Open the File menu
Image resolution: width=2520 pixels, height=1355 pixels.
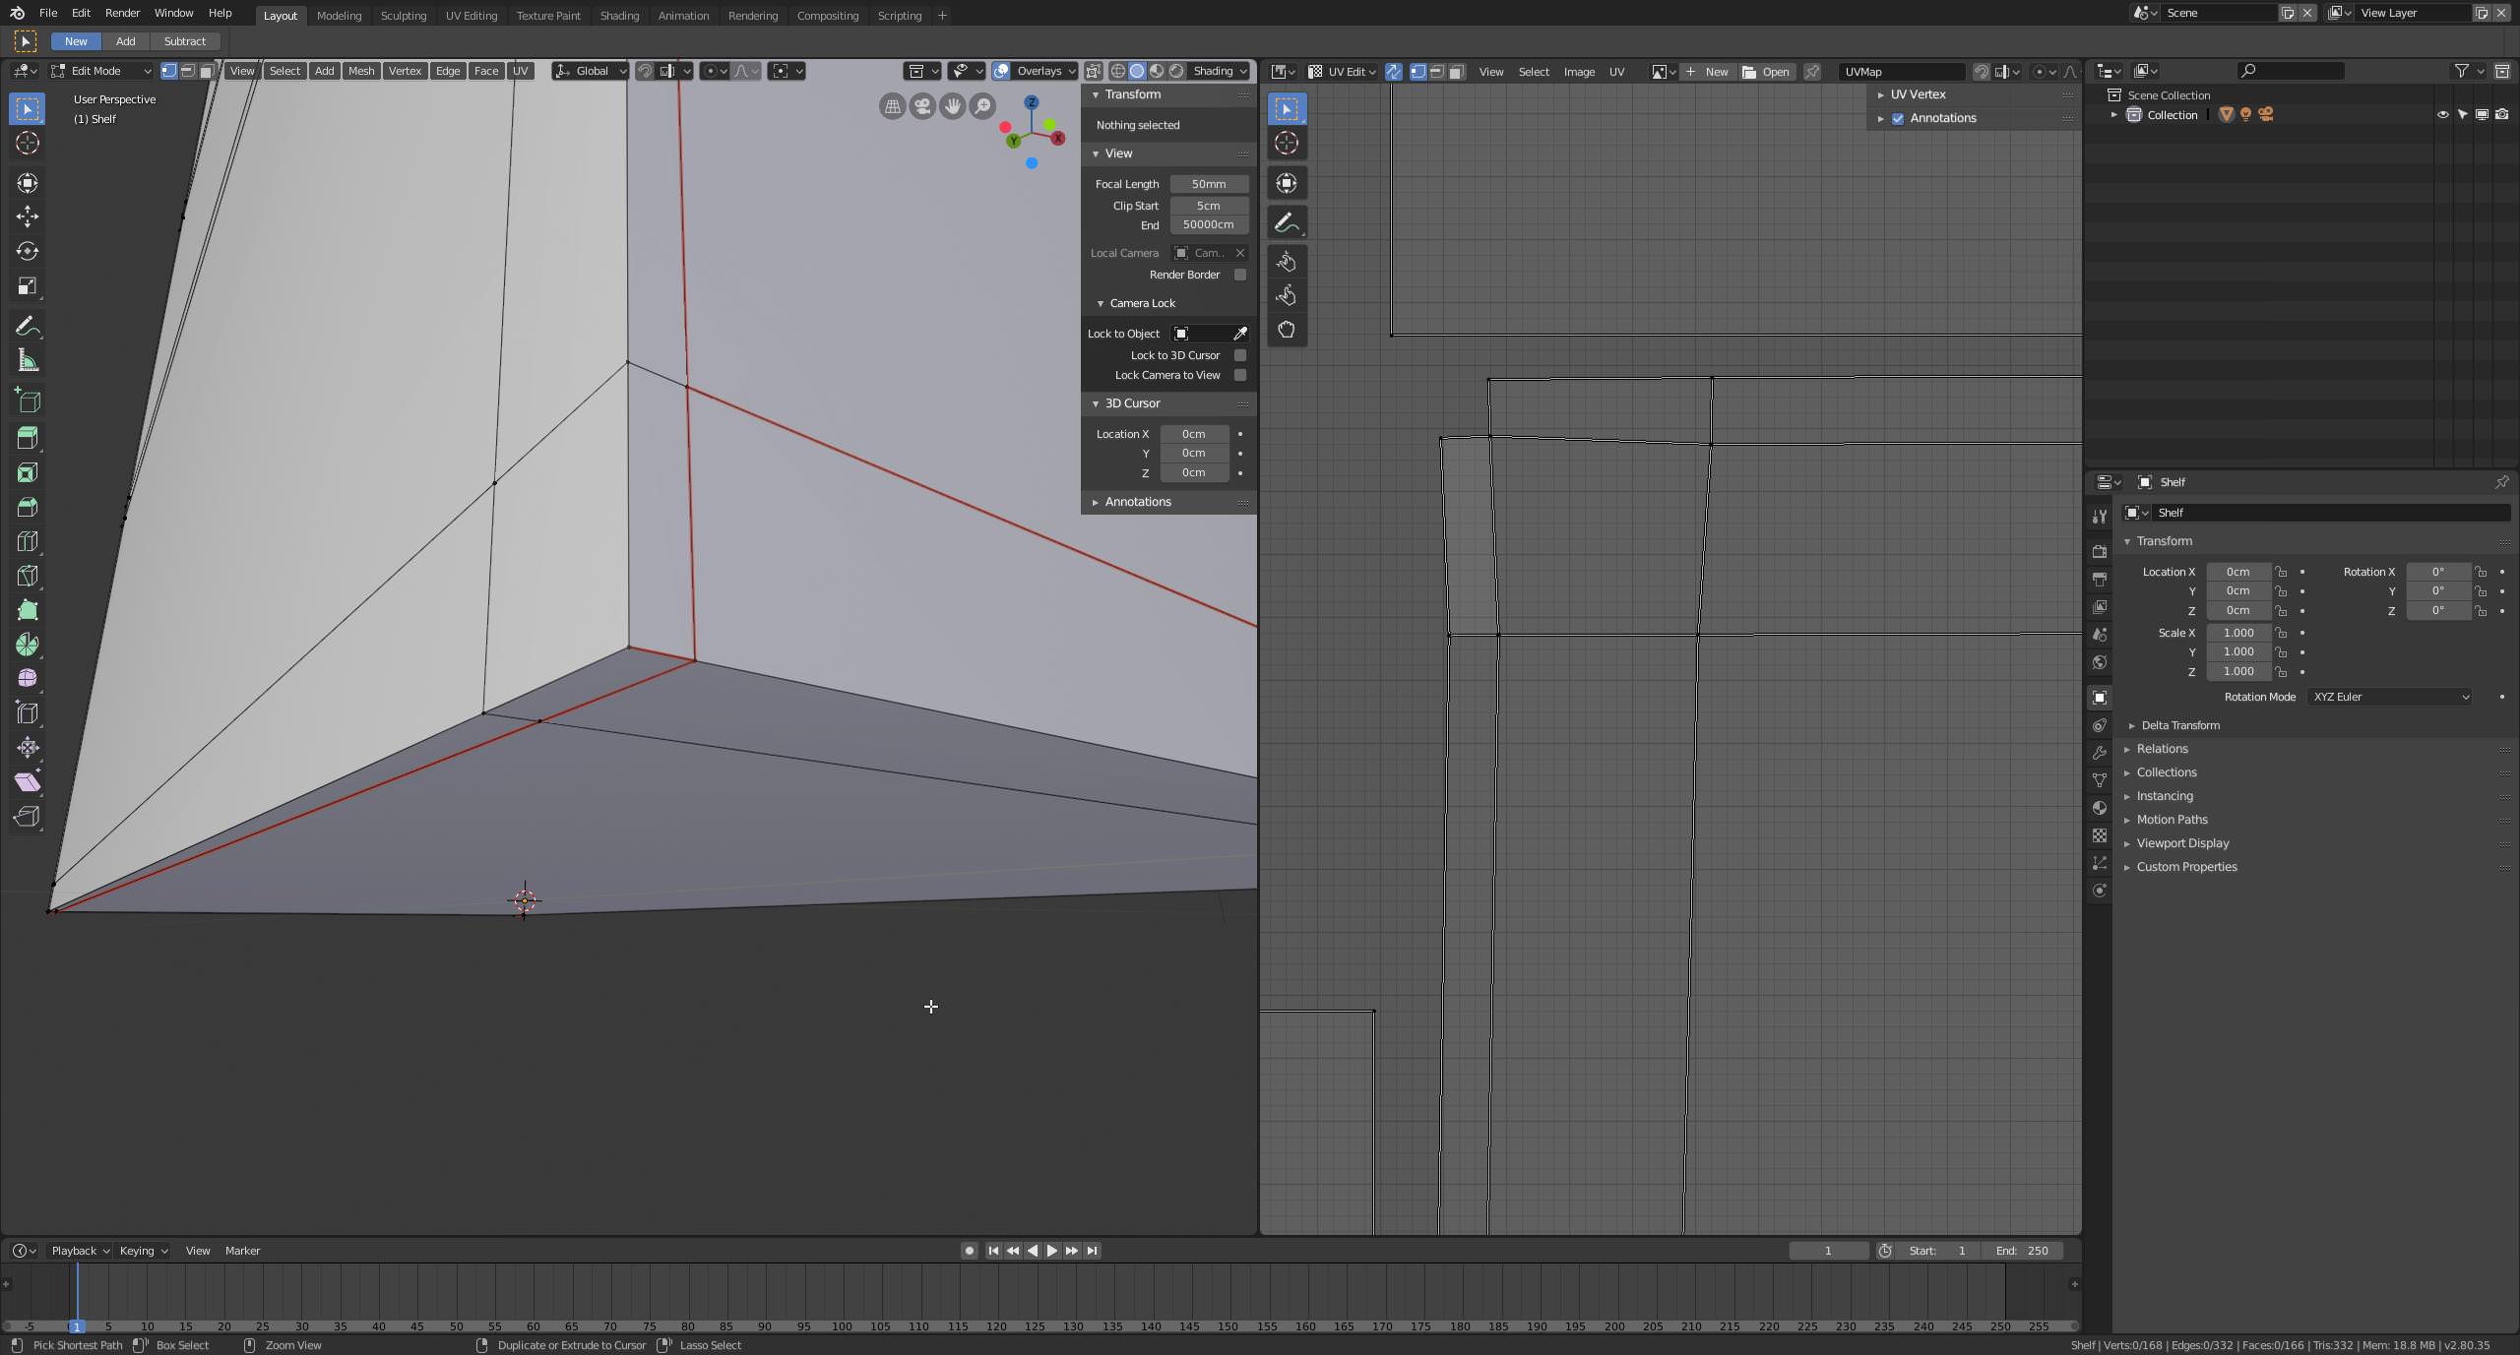click(47, 13)
